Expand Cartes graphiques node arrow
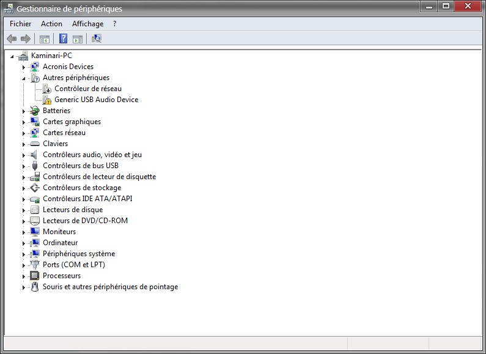Image resolution: width=486 pixels, height=354 pixels. pos(24,122)
